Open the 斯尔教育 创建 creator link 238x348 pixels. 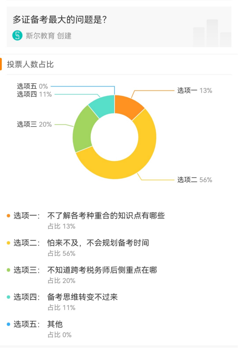49,36
